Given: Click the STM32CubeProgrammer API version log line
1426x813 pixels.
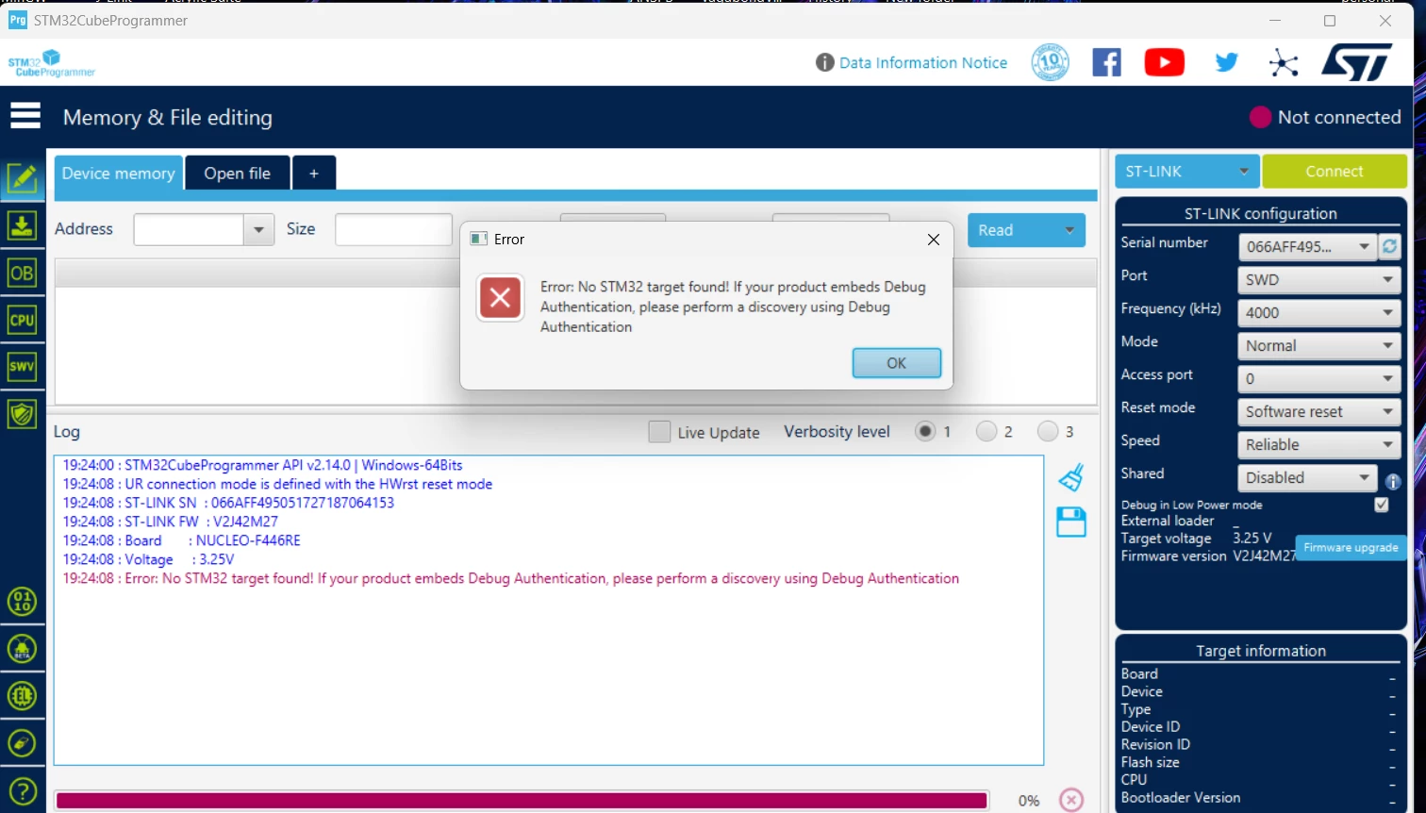Looking at the screenshot, I should [x=263, y=465].
